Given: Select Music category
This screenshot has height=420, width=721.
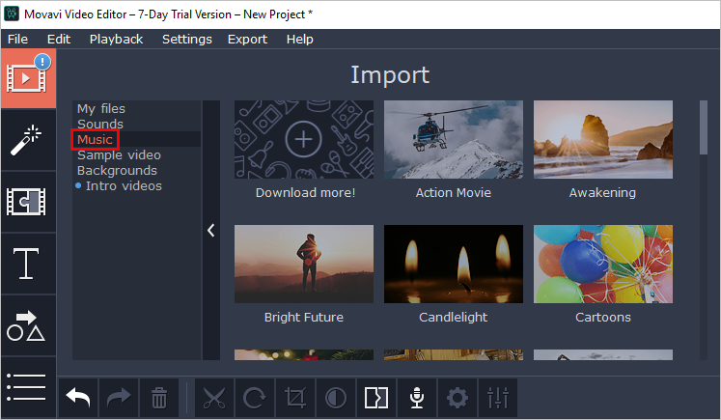Looking at the screenshot, I should click(x=136, y=139).
